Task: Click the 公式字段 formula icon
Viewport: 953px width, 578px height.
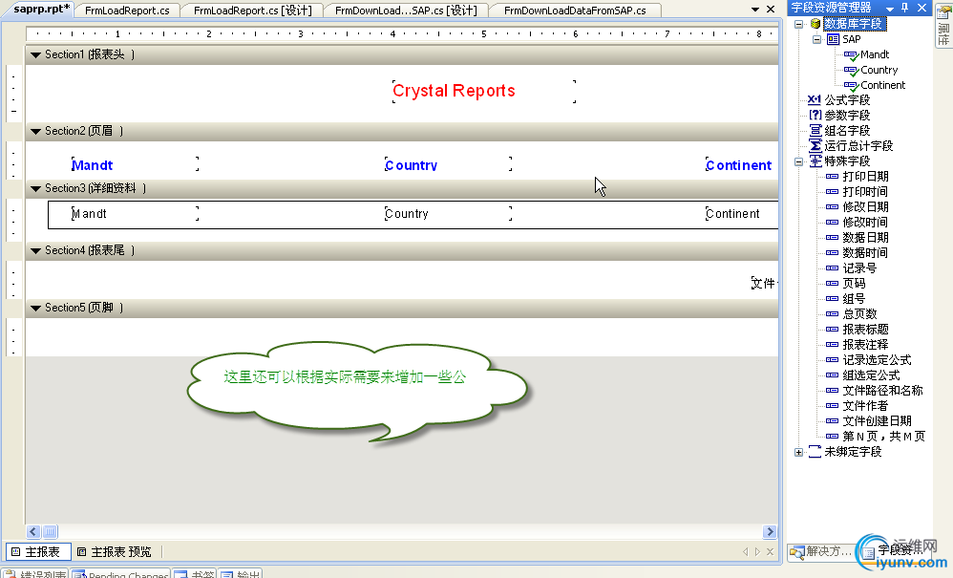Action: click(x=815, y=99)
